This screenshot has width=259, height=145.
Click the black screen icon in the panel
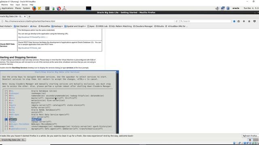(89, 8)
